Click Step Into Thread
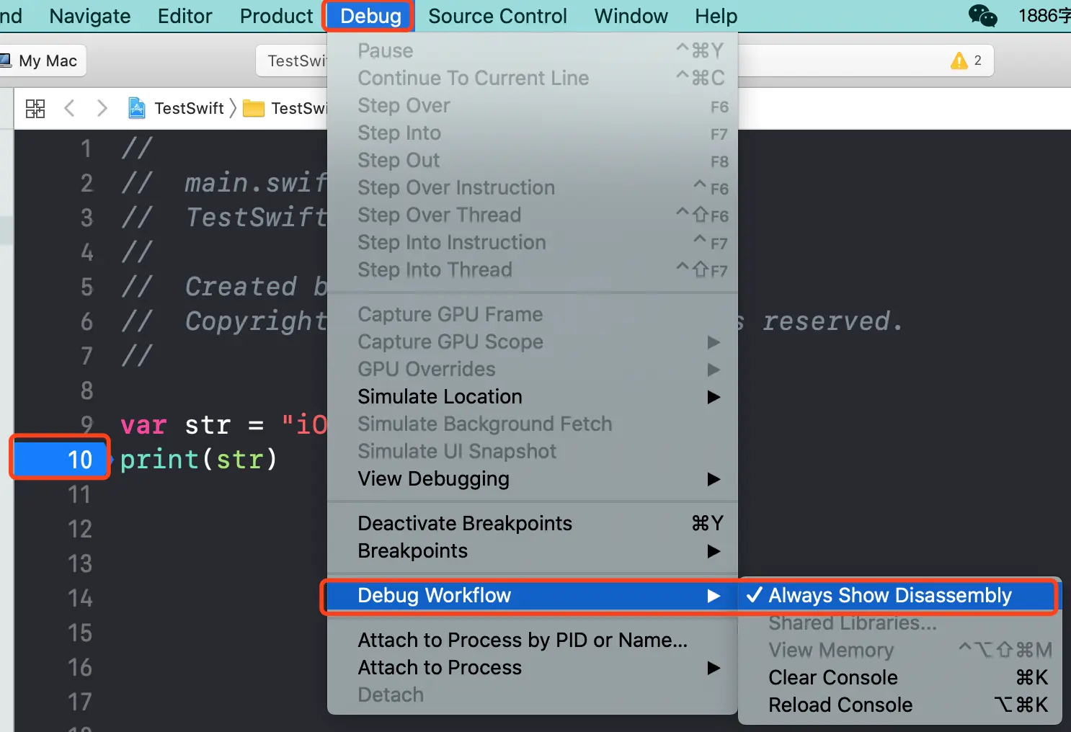This screenshot has width=1071, height=732. 532,270
